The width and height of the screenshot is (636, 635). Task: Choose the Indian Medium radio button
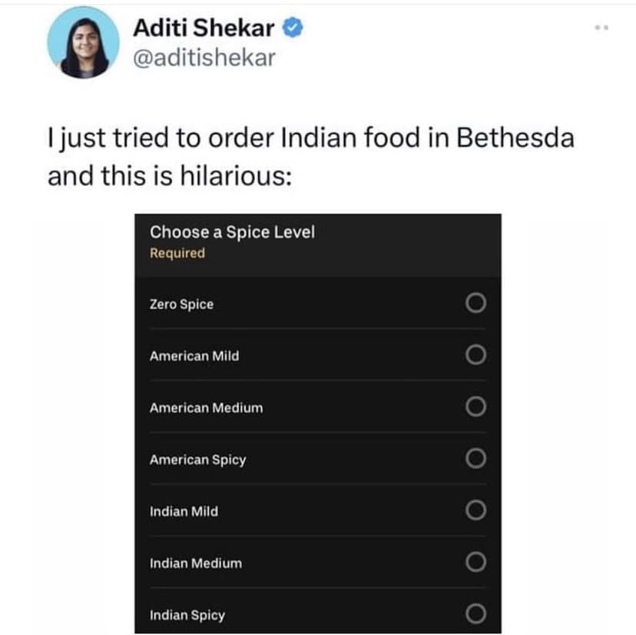[x=475, y=562]
